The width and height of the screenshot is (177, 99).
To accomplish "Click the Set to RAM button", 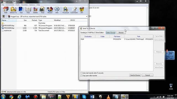I will (x=159, y=36).
